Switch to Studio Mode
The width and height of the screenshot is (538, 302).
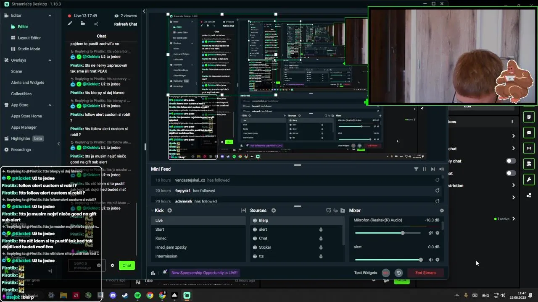point(29,49)
